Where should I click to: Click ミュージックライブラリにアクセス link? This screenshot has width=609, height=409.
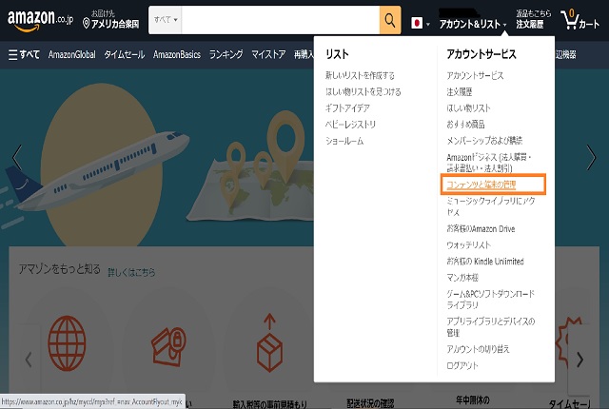coord(491,206)
